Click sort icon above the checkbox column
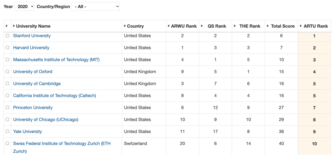332x155 pixels. tap(6, 26)
